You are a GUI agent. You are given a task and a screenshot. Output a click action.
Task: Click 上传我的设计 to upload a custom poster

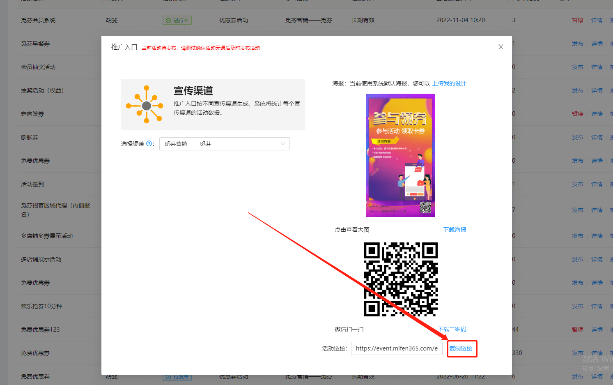pos(449,83)
